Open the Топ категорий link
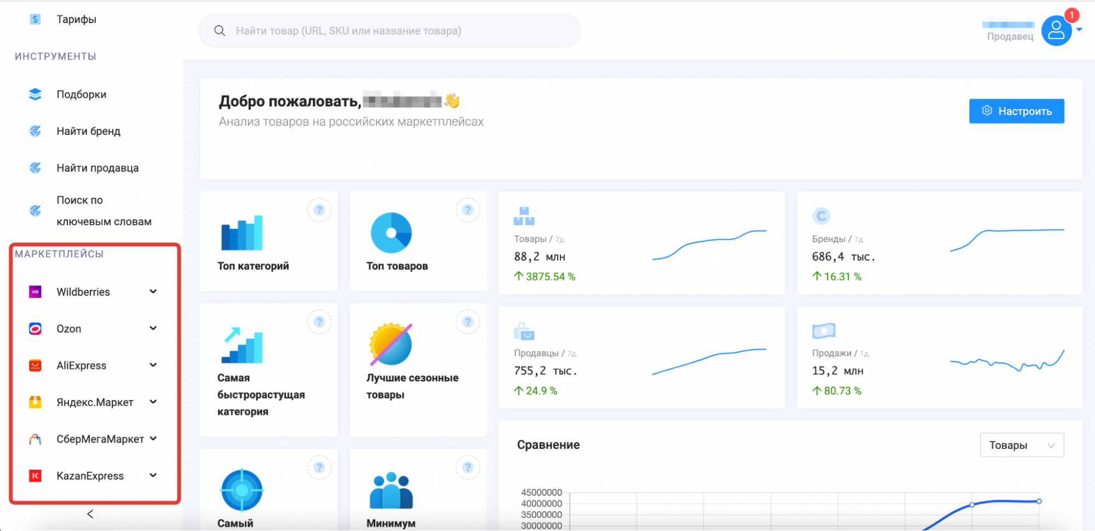The height and width of the screenshot is (531, 1095). [253, 266]
